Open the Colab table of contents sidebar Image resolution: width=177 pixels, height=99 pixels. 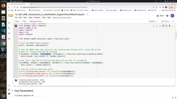point(9,23)
